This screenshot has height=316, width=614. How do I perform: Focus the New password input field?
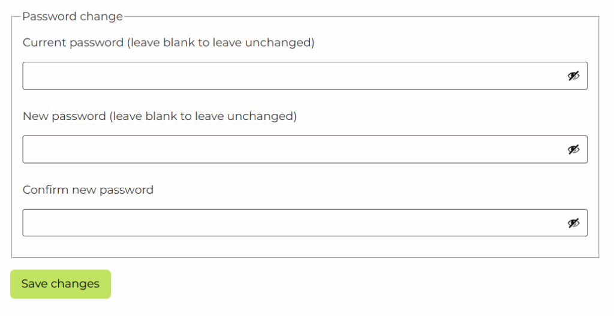[x=288, y=149]
